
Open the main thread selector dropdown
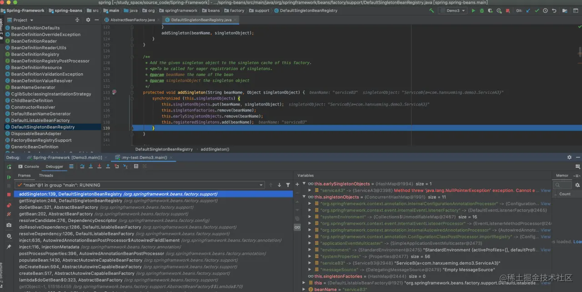tap(261, 185)
